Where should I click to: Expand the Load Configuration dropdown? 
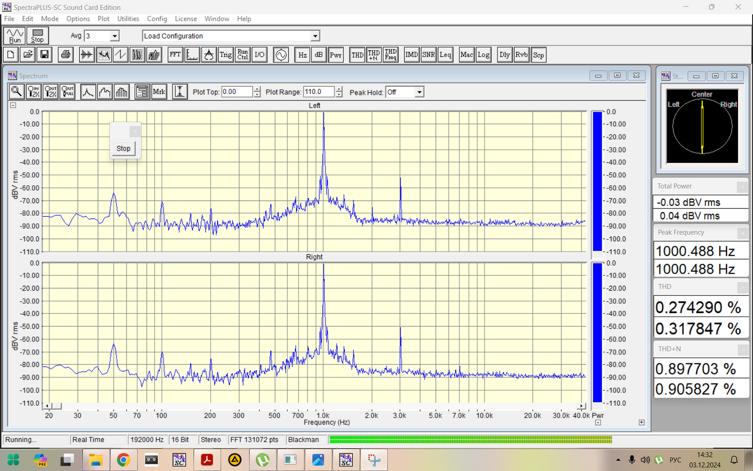click(x=315, y=36)
